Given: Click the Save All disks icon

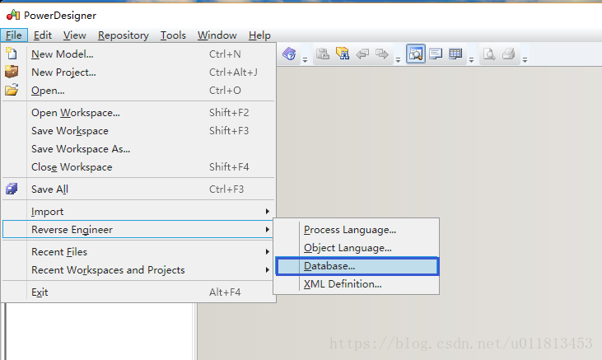Looking at the screenshot, I should 12,189.
